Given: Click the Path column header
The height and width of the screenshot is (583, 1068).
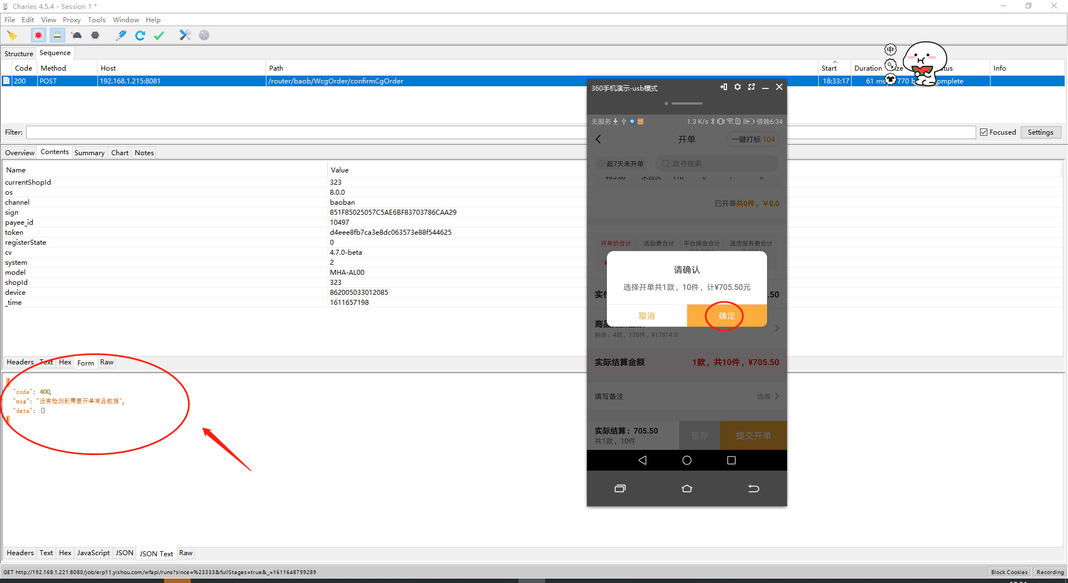Looking at the screenshot, I should [542, 68].
